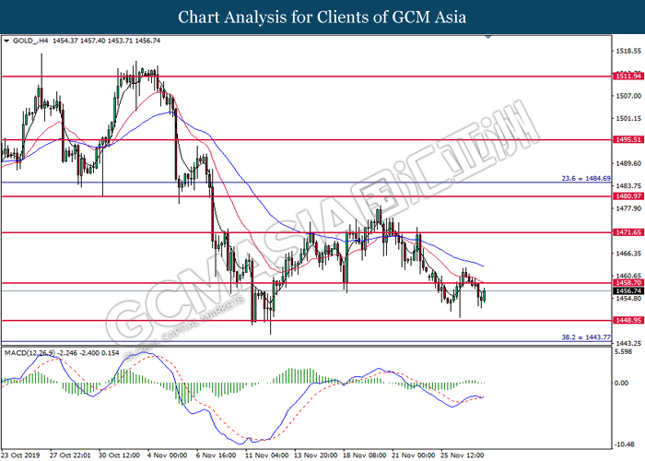The image size is (645, 461).
Task: Click the GOLD_,H4 OHLC header text
Action: (x=87, y=41)
